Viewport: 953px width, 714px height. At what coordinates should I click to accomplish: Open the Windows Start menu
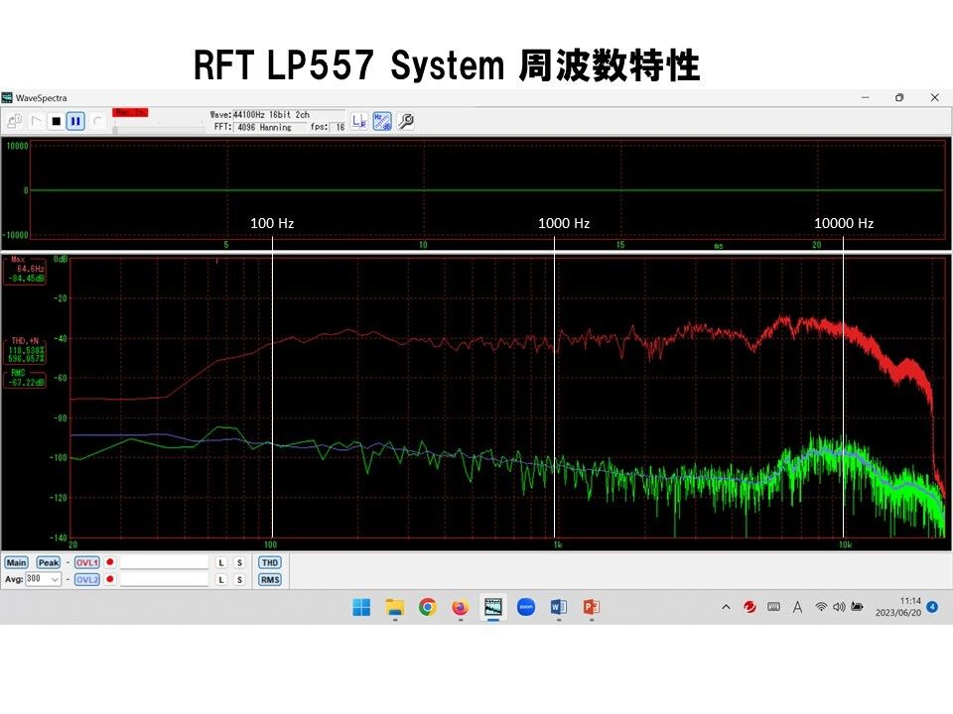(x=361, y=607)
